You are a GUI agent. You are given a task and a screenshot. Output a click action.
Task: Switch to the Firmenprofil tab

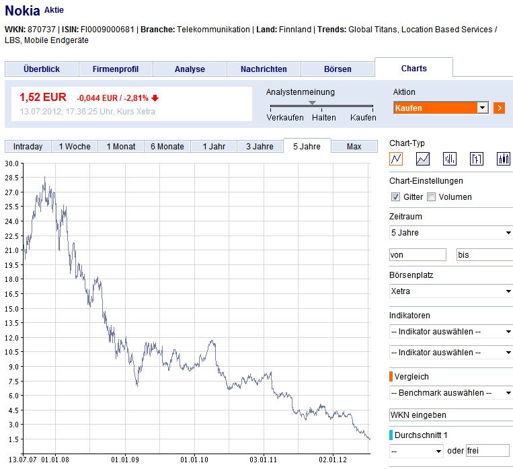point(116,69)
